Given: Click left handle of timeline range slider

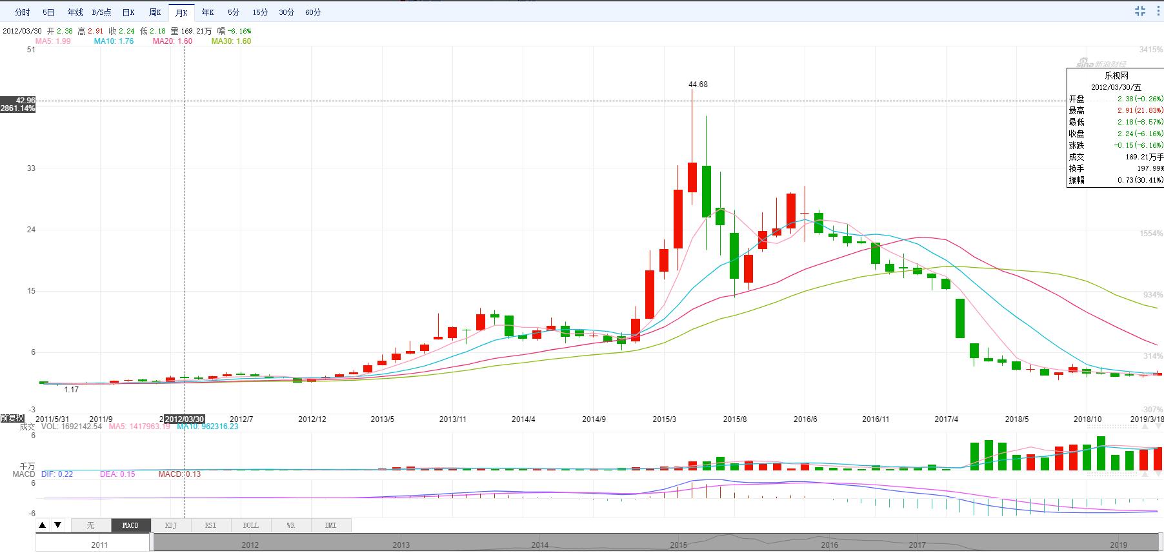Looking at the screenshot, I should coord(152,542).
